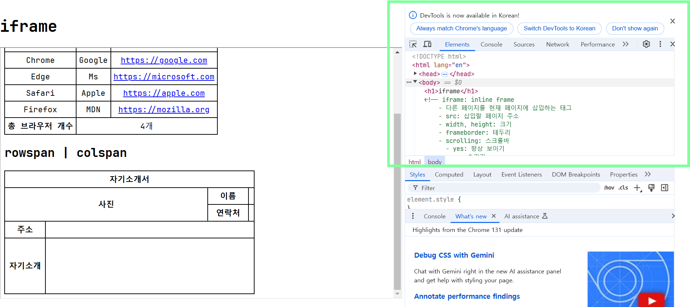The height and width of the screenshot is (307, 690).
Task: Toggle the :hov element state panel
Action: click(609, 188)
